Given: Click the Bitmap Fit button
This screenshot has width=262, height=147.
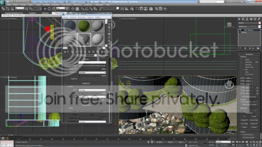Looking at the screenshot, I should (x=244, y=120).
